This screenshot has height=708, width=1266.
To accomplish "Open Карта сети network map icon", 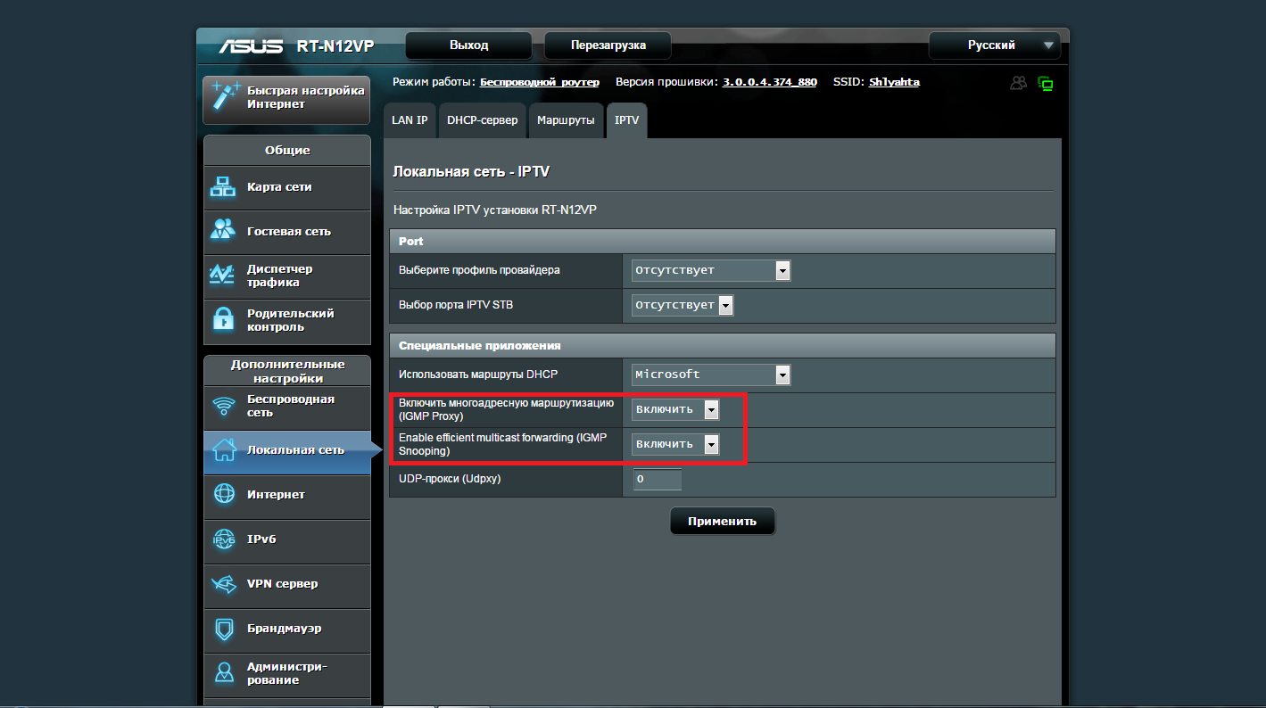I will (222, 187).
